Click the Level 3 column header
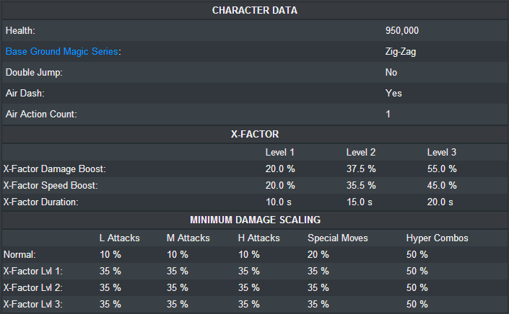Screen dimensions: 509x314 pos(442,153)
